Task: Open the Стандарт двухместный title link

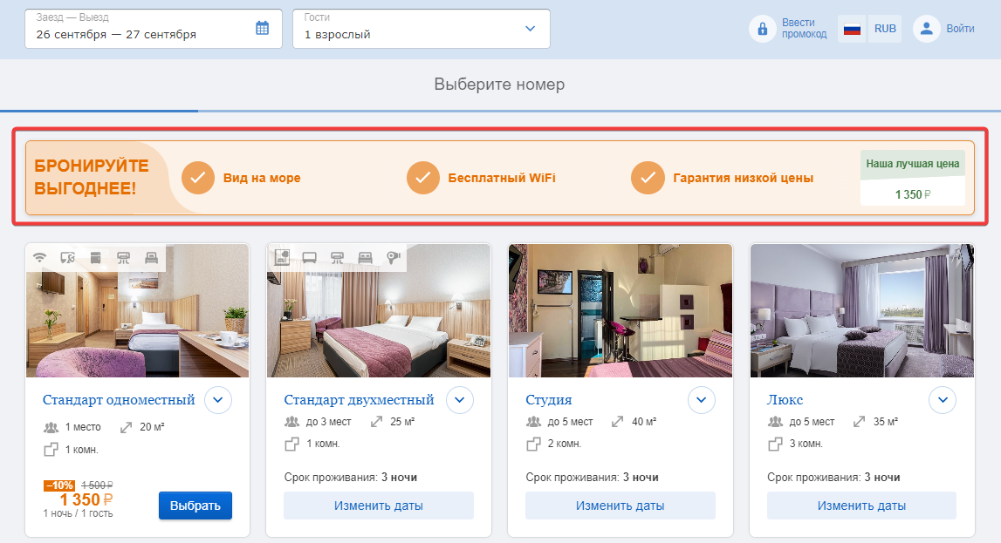Action: 359,400
